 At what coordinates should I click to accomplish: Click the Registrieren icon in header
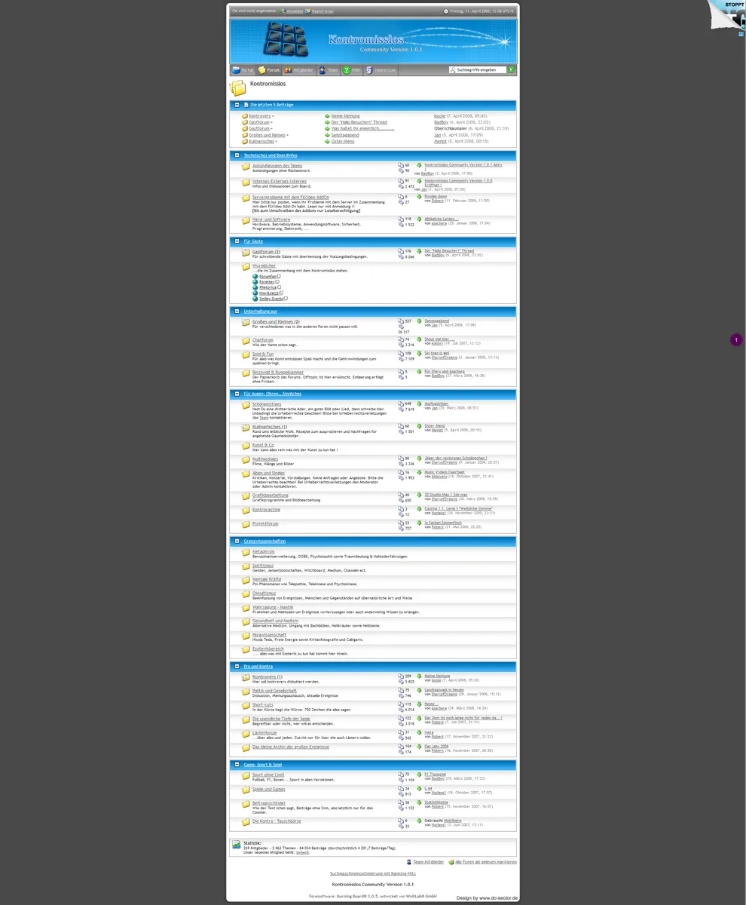pyautogui.click(x=307, y=11)
